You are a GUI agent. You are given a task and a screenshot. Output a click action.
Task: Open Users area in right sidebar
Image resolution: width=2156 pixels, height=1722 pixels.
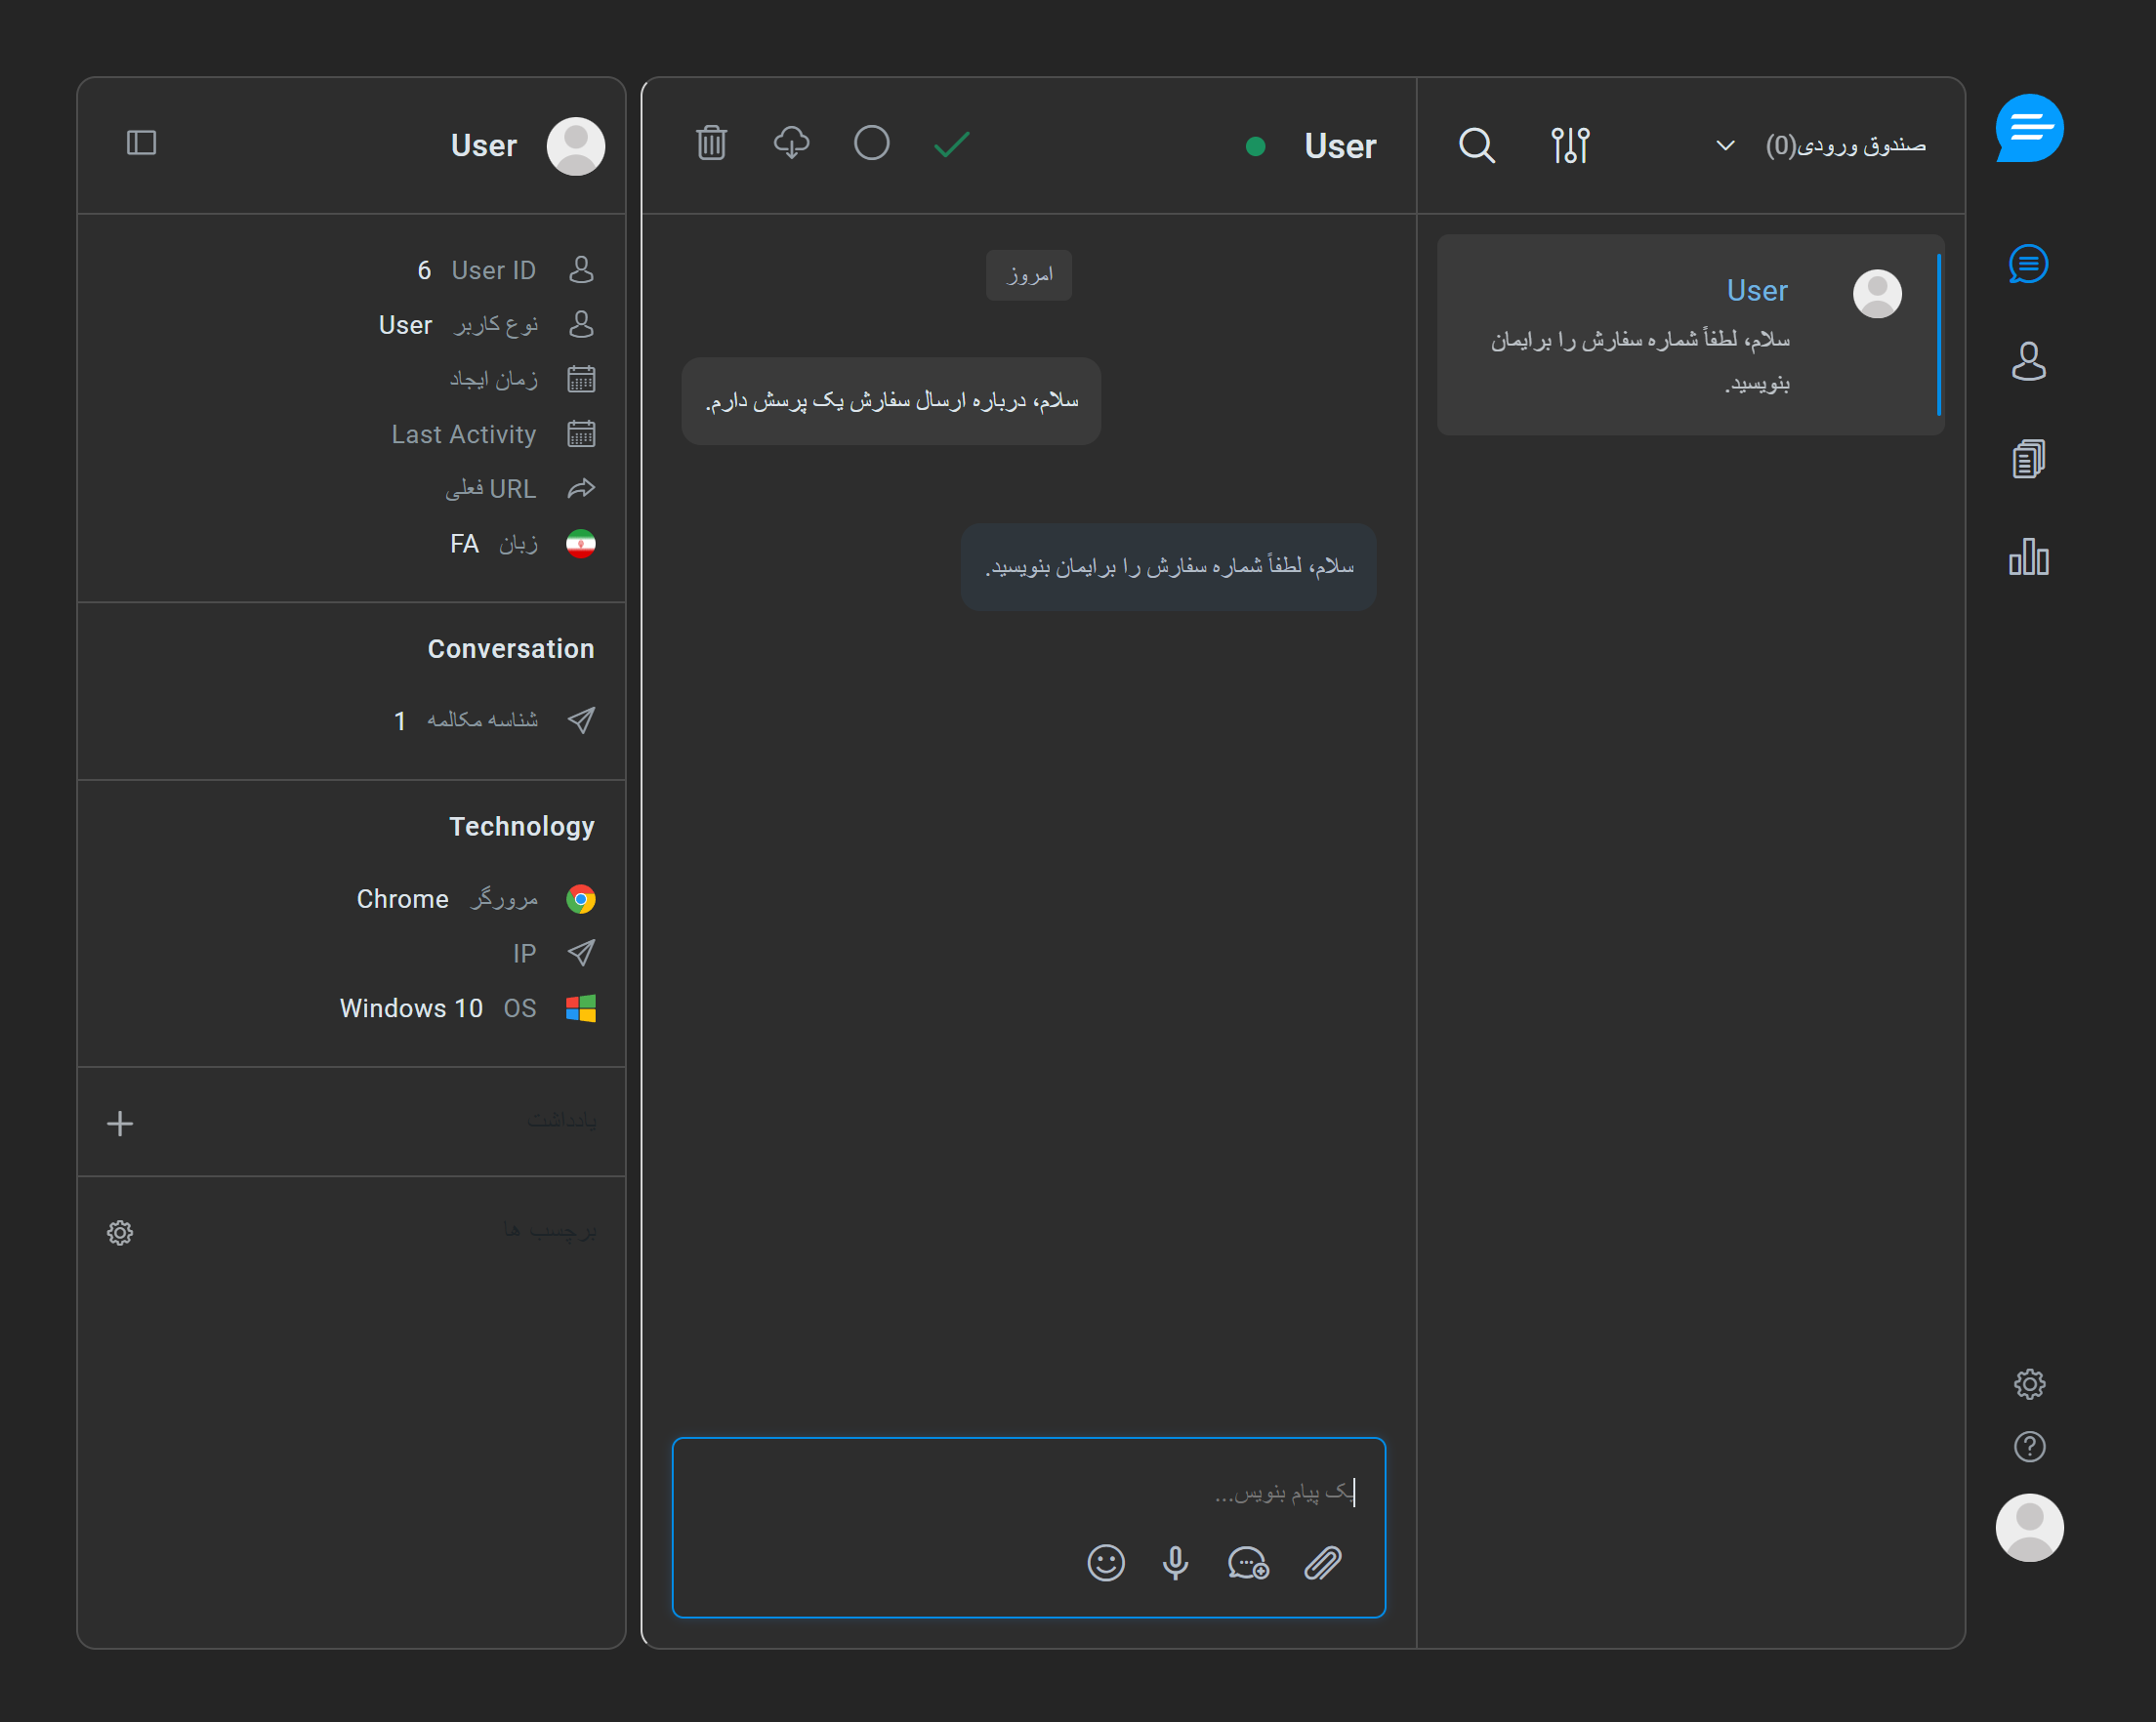point(2028,361)
